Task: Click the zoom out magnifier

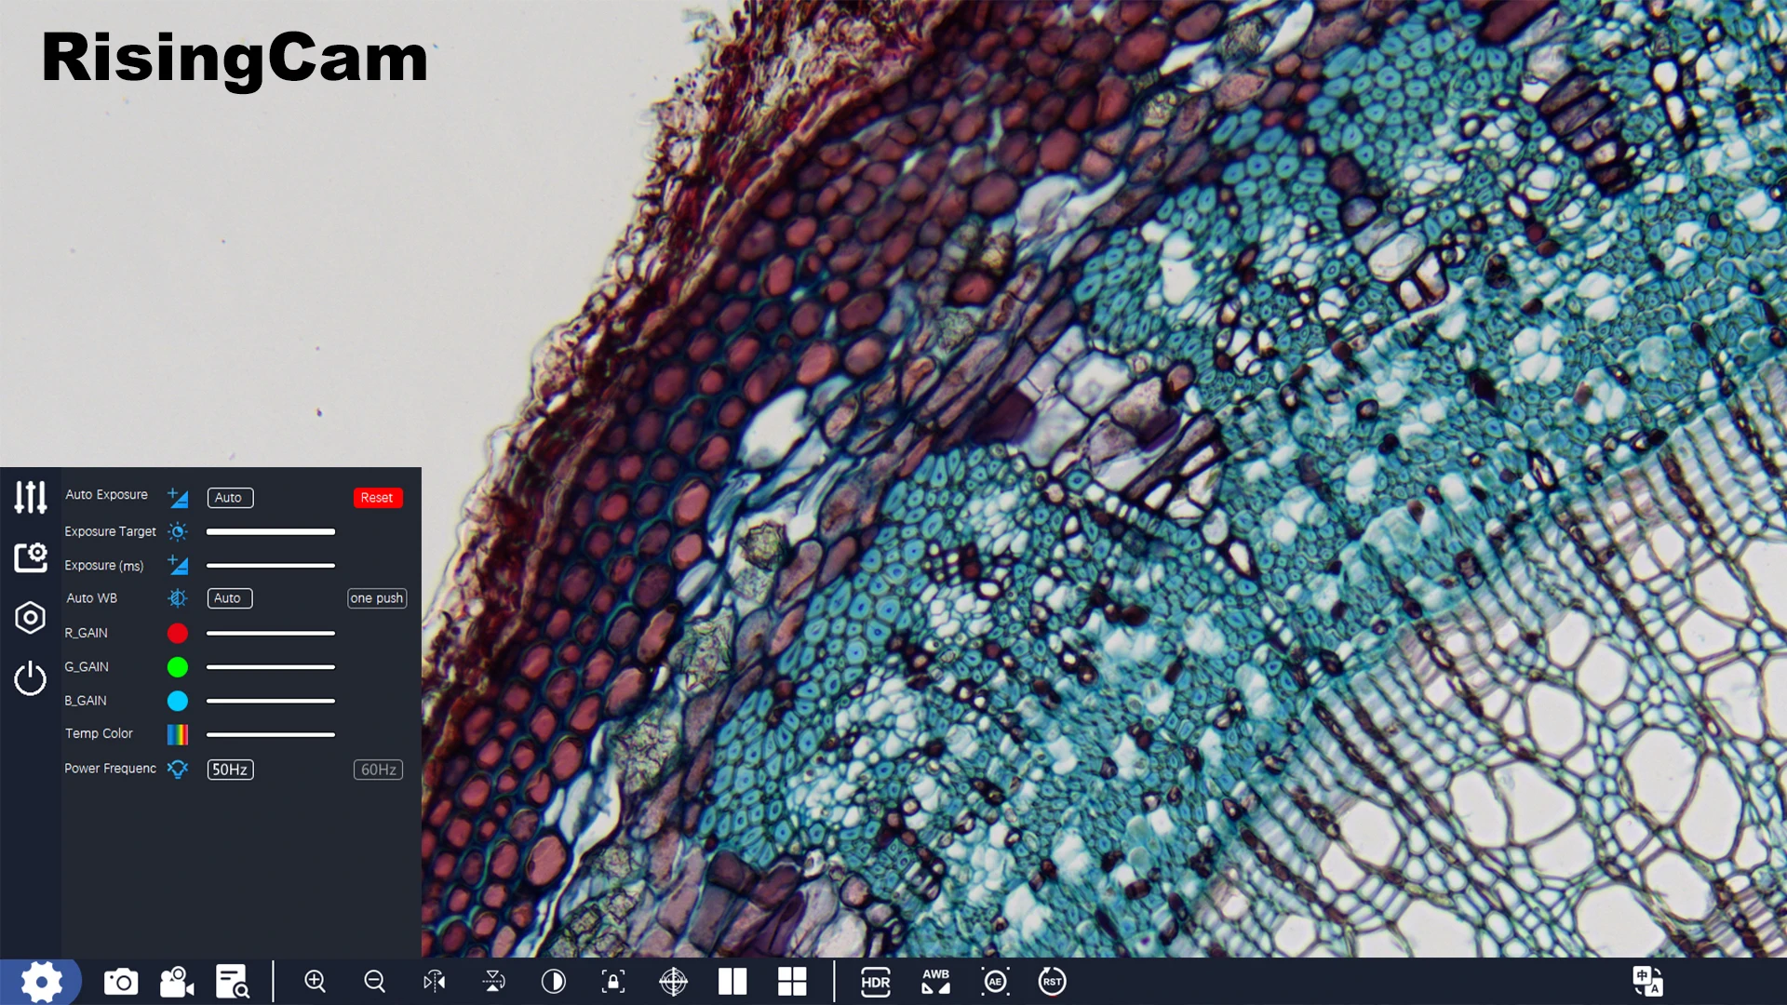Action: coord(374,982)
